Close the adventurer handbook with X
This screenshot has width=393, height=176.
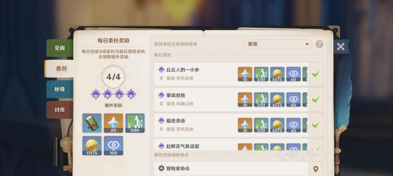tap(341, 47)
